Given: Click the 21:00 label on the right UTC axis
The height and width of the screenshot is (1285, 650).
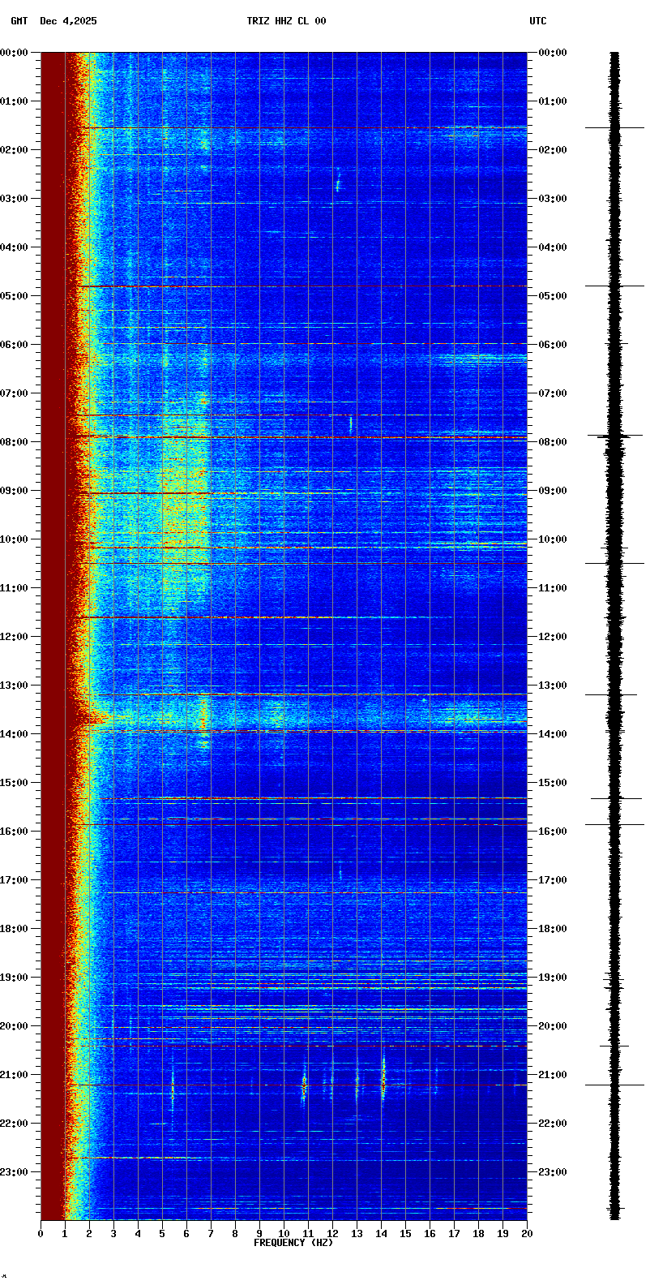Looking at the screenshot, I should tap(553, 1075).
